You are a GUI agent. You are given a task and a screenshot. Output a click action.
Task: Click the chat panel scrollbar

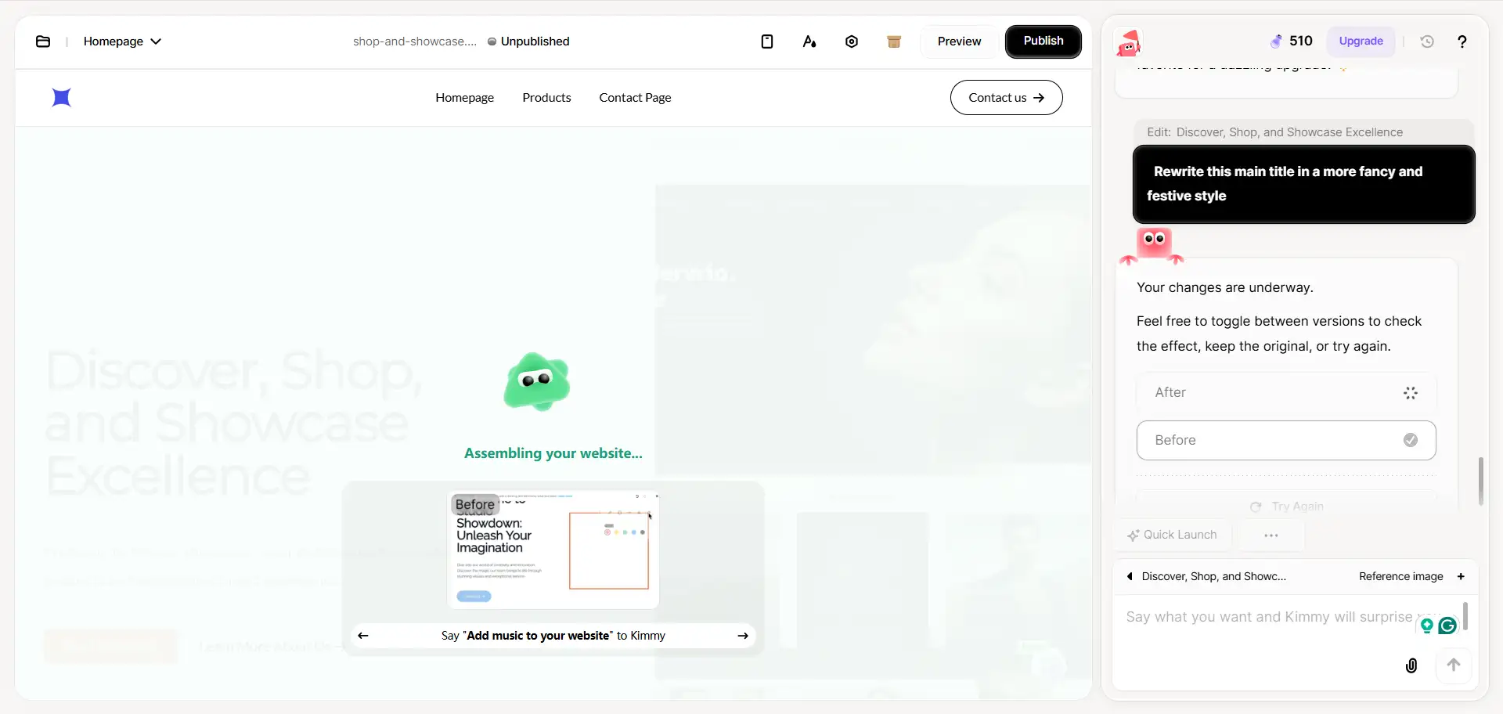(1480, 481)
